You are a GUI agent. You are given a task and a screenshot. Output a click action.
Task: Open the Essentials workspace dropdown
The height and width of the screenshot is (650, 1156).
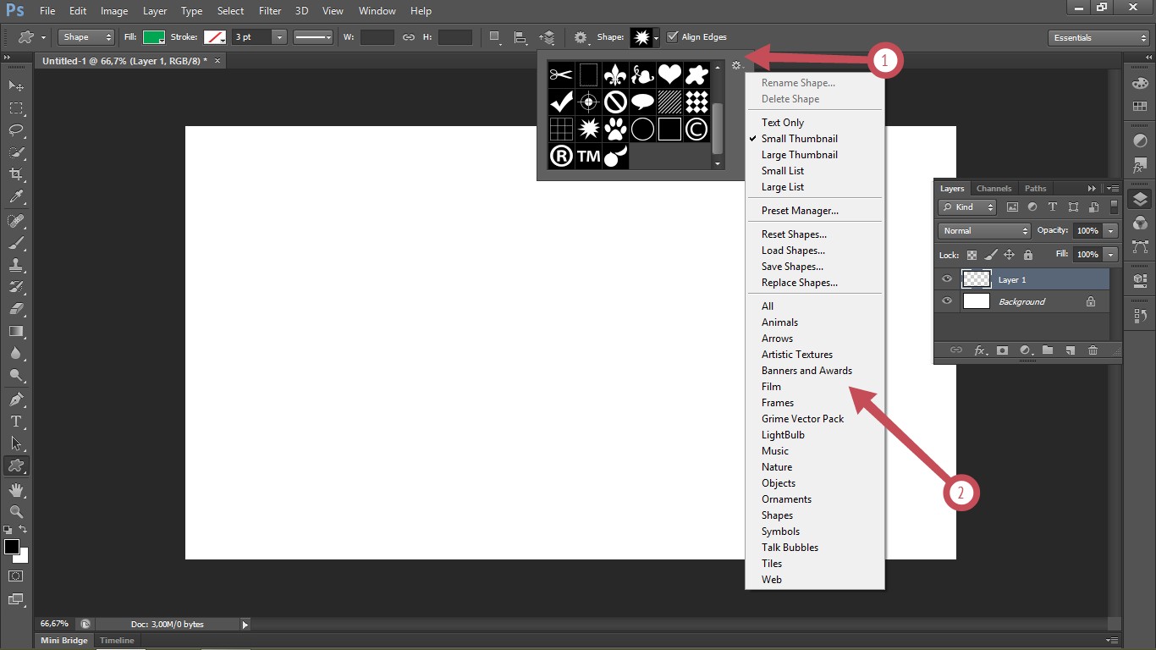pyautogui.click(x=1098, y=37)
